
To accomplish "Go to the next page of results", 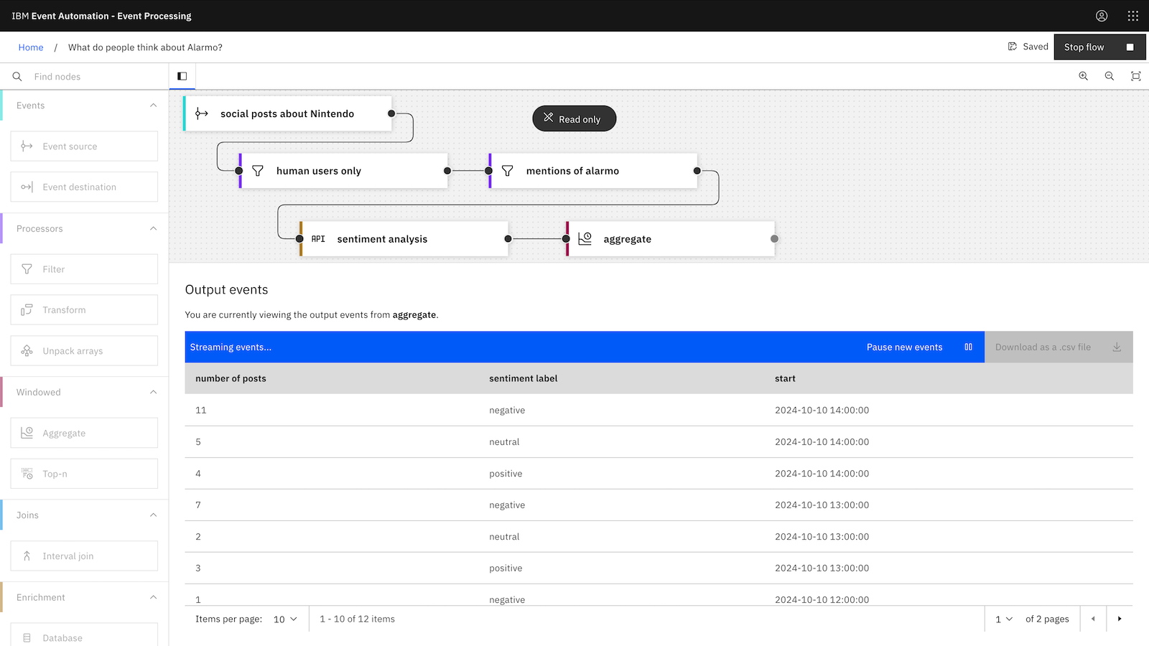I will (1120, 619).
